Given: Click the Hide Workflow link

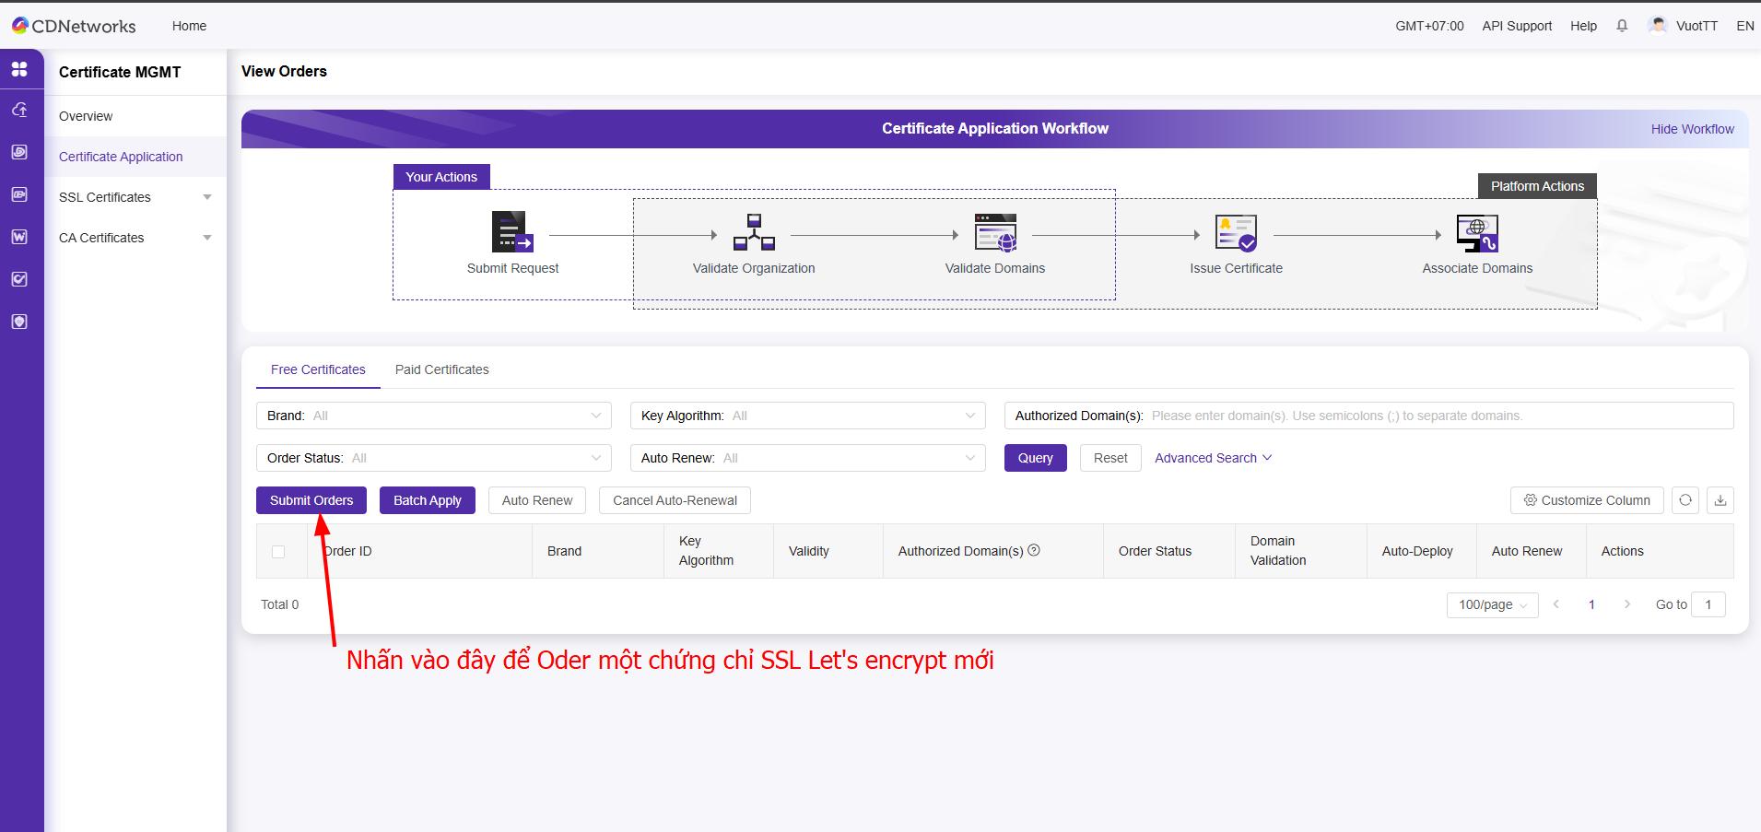Looking at the screenshot, I should point(1692,129).
